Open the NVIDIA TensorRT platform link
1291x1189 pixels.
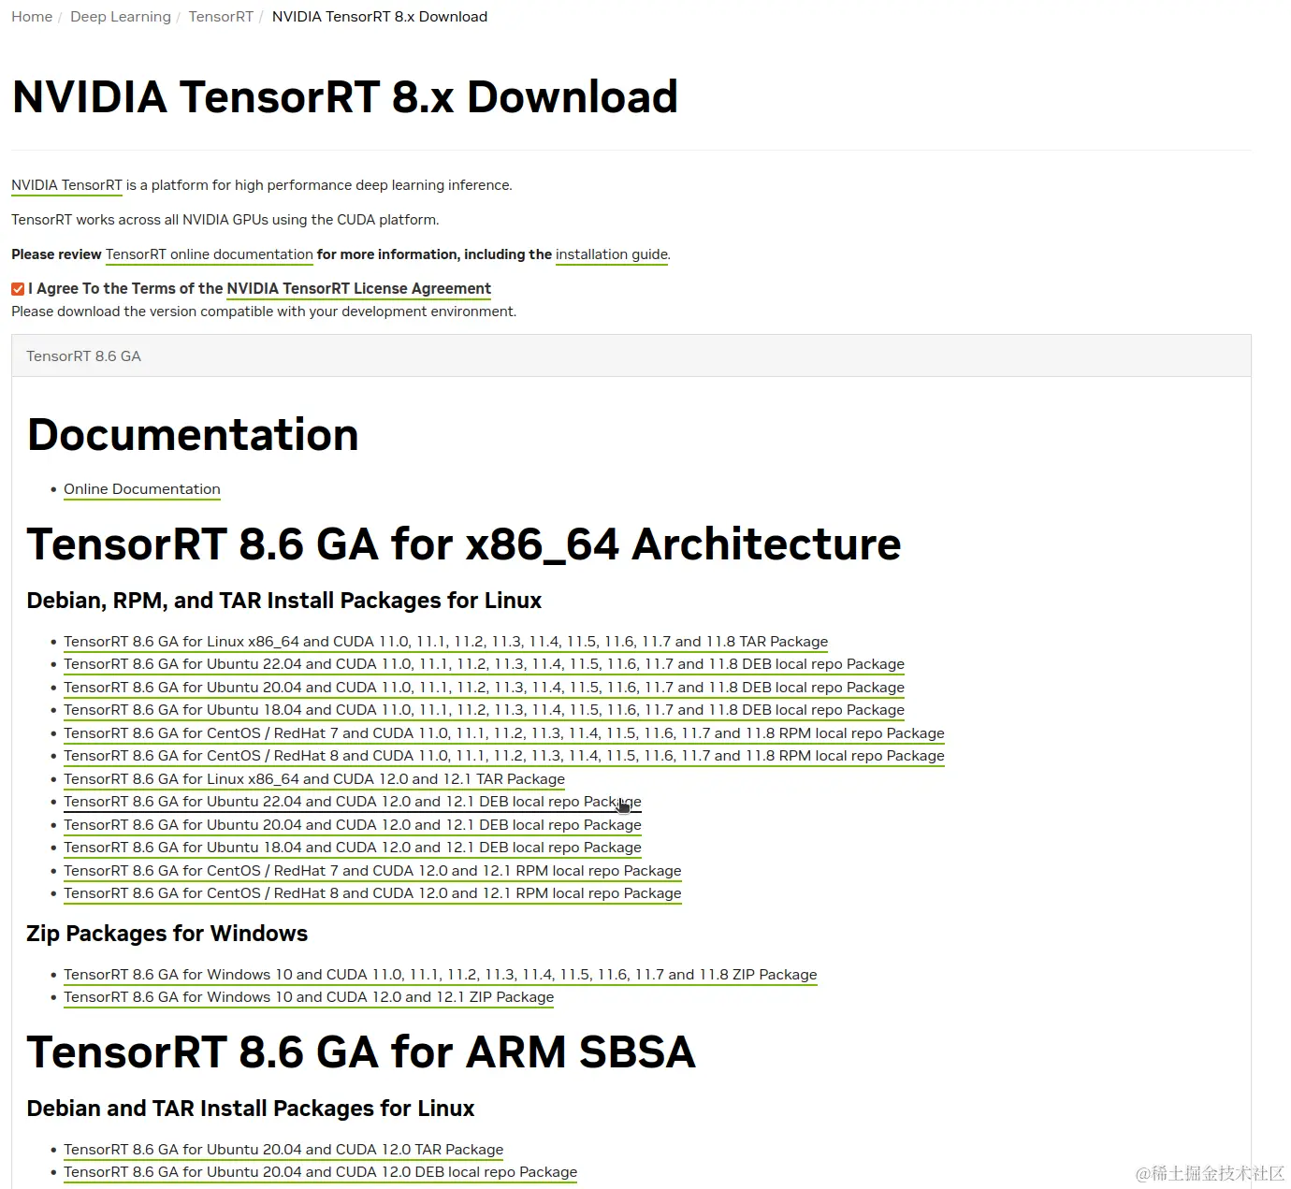click(65, 184)
